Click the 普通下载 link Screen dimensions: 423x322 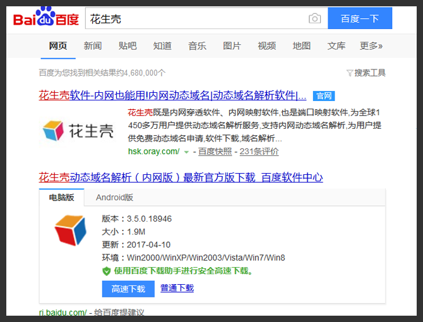[x=177, y=289]
